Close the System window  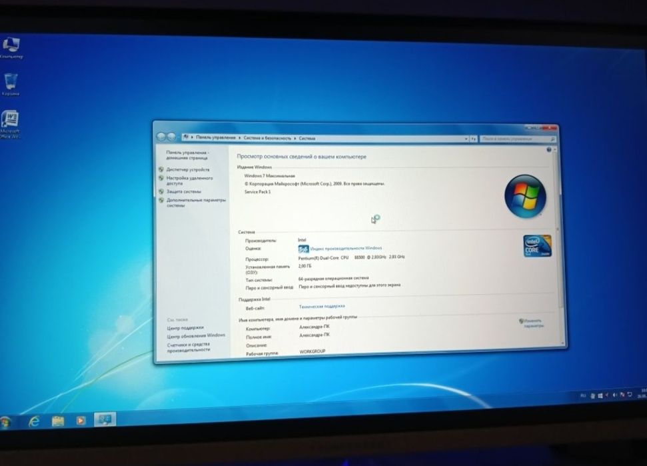click(x=550, y=127)
